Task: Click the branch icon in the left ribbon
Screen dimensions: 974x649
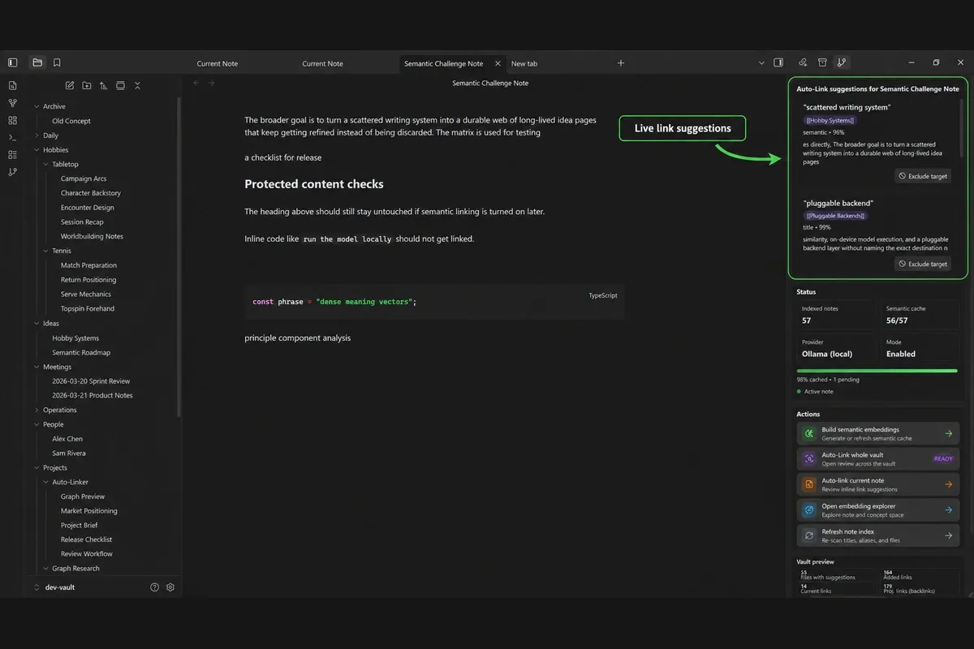Action: [x=12, y=172]
